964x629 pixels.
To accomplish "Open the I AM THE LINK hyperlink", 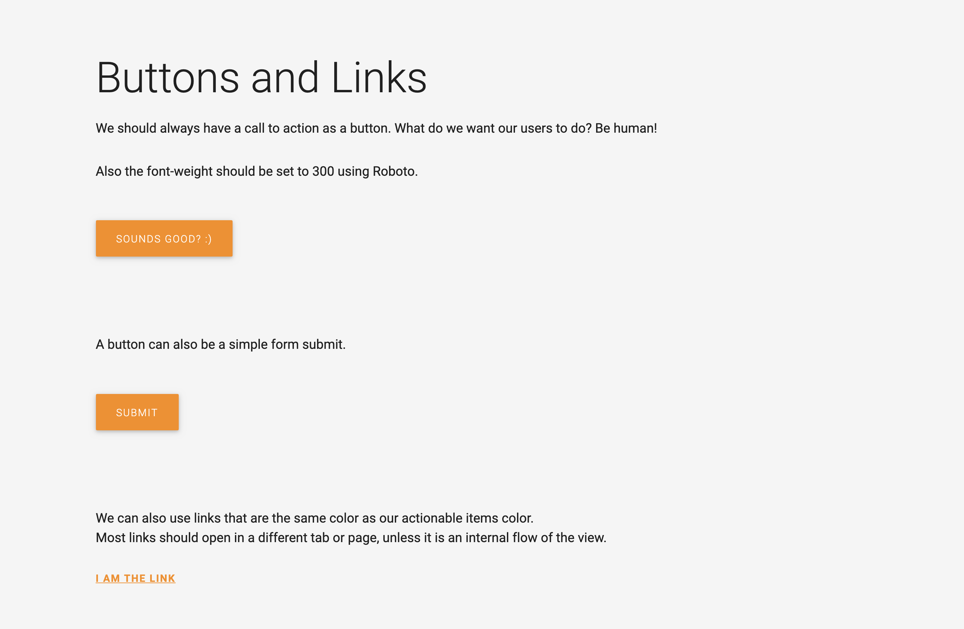I will click(136, 578).
